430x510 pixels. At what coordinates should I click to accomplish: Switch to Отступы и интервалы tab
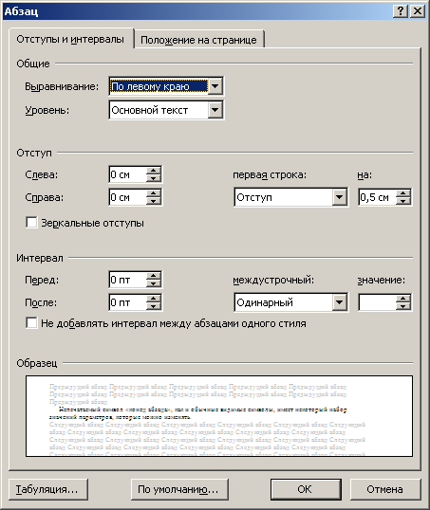coord(70,40)
